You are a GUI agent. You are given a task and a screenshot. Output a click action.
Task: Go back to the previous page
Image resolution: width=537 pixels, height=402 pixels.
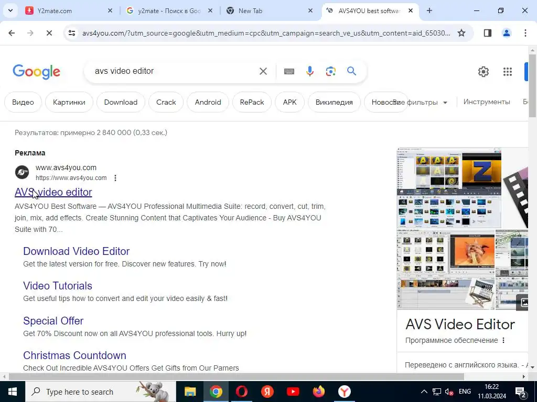tap(12, 33)
